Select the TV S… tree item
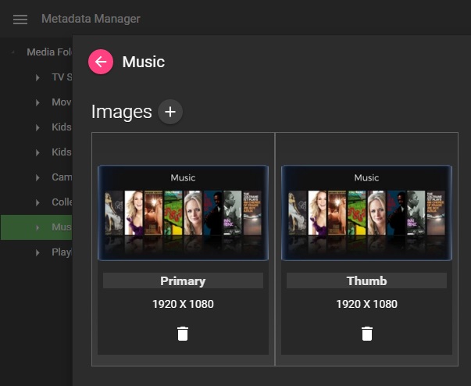471x386 pixels. [x=62, y=77]
